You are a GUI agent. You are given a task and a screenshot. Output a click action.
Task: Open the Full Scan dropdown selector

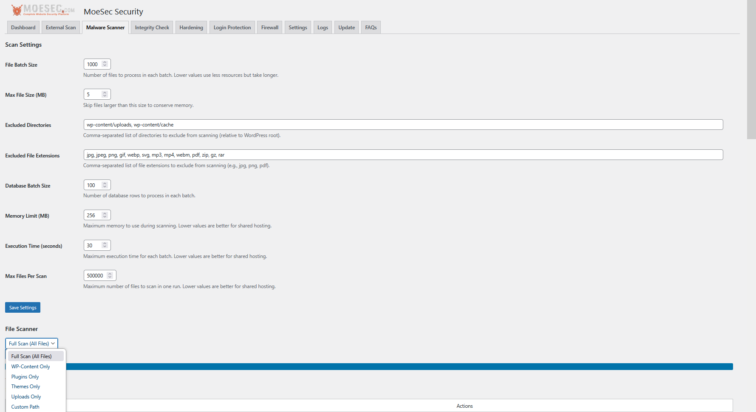click(31, 344)
